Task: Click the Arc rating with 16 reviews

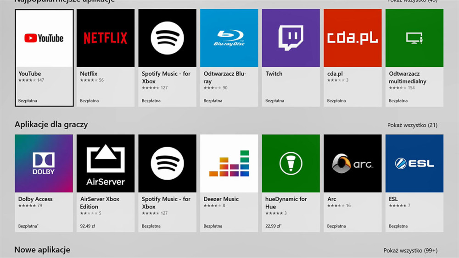Action: click(x=339, y=205)
